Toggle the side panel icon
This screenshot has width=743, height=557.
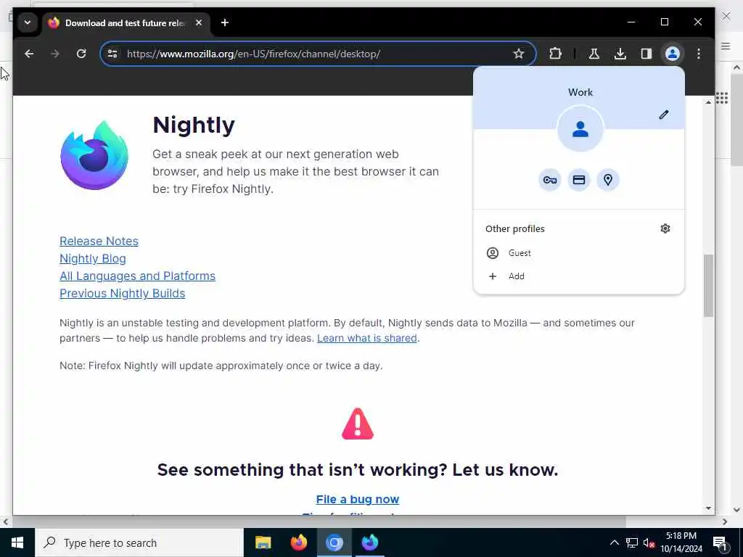[x=646, y=54]
